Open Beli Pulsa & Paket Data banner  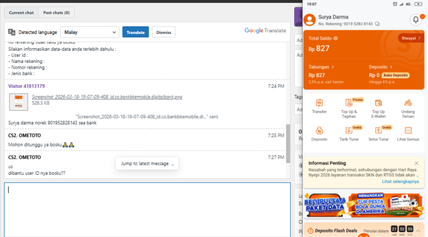pos(325,205)
